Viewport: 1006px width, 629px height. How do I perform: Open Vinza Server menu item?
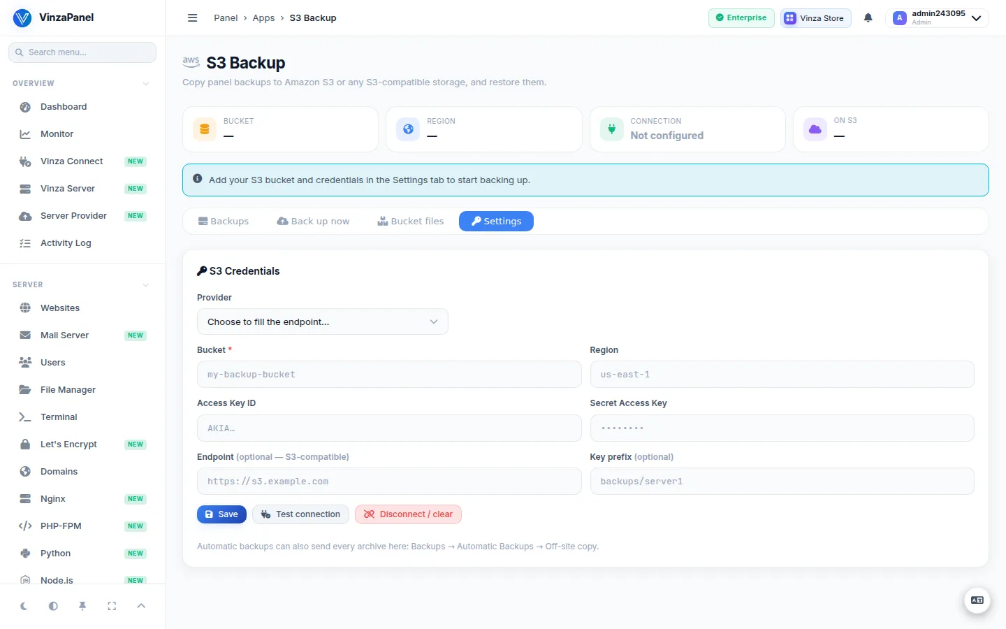point(82,189)
